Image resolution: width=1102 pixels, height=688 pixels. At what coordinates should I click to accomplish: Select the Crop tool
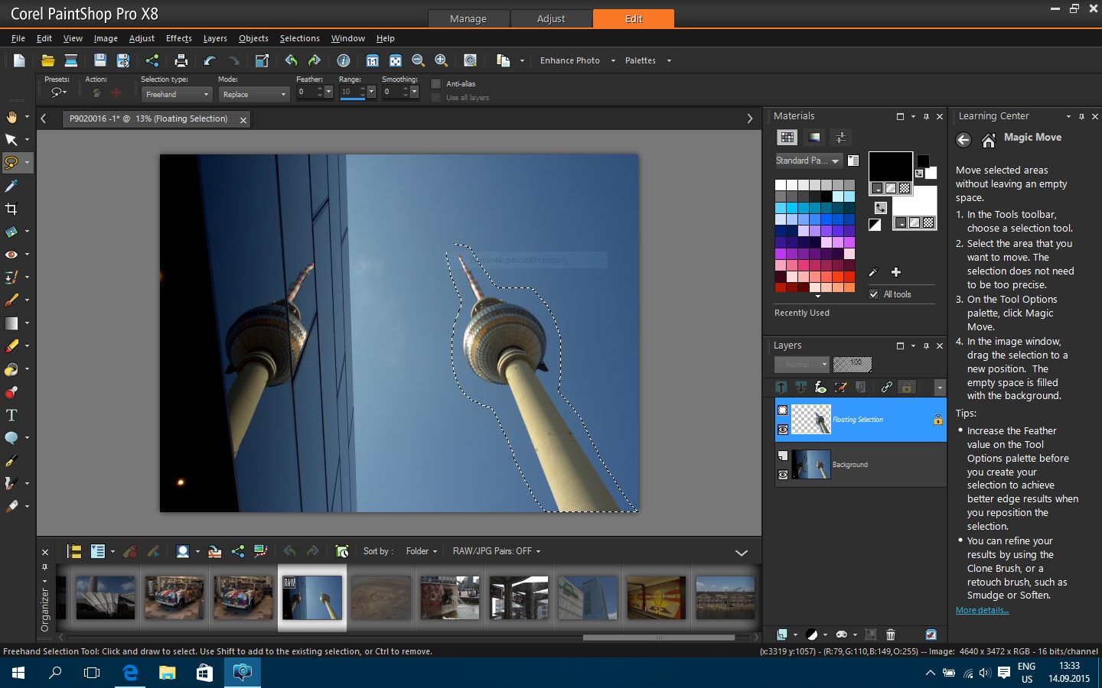point(11,209)
